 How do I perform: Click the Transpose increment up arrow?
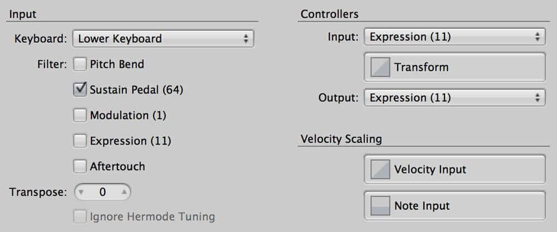(124, 192)
